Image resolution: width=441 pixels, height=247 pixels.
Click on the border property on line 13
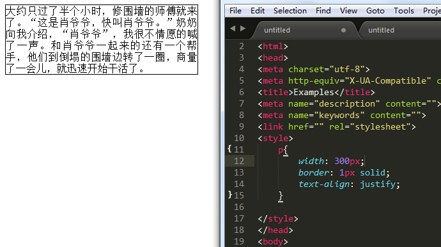[x=314, y=172]
